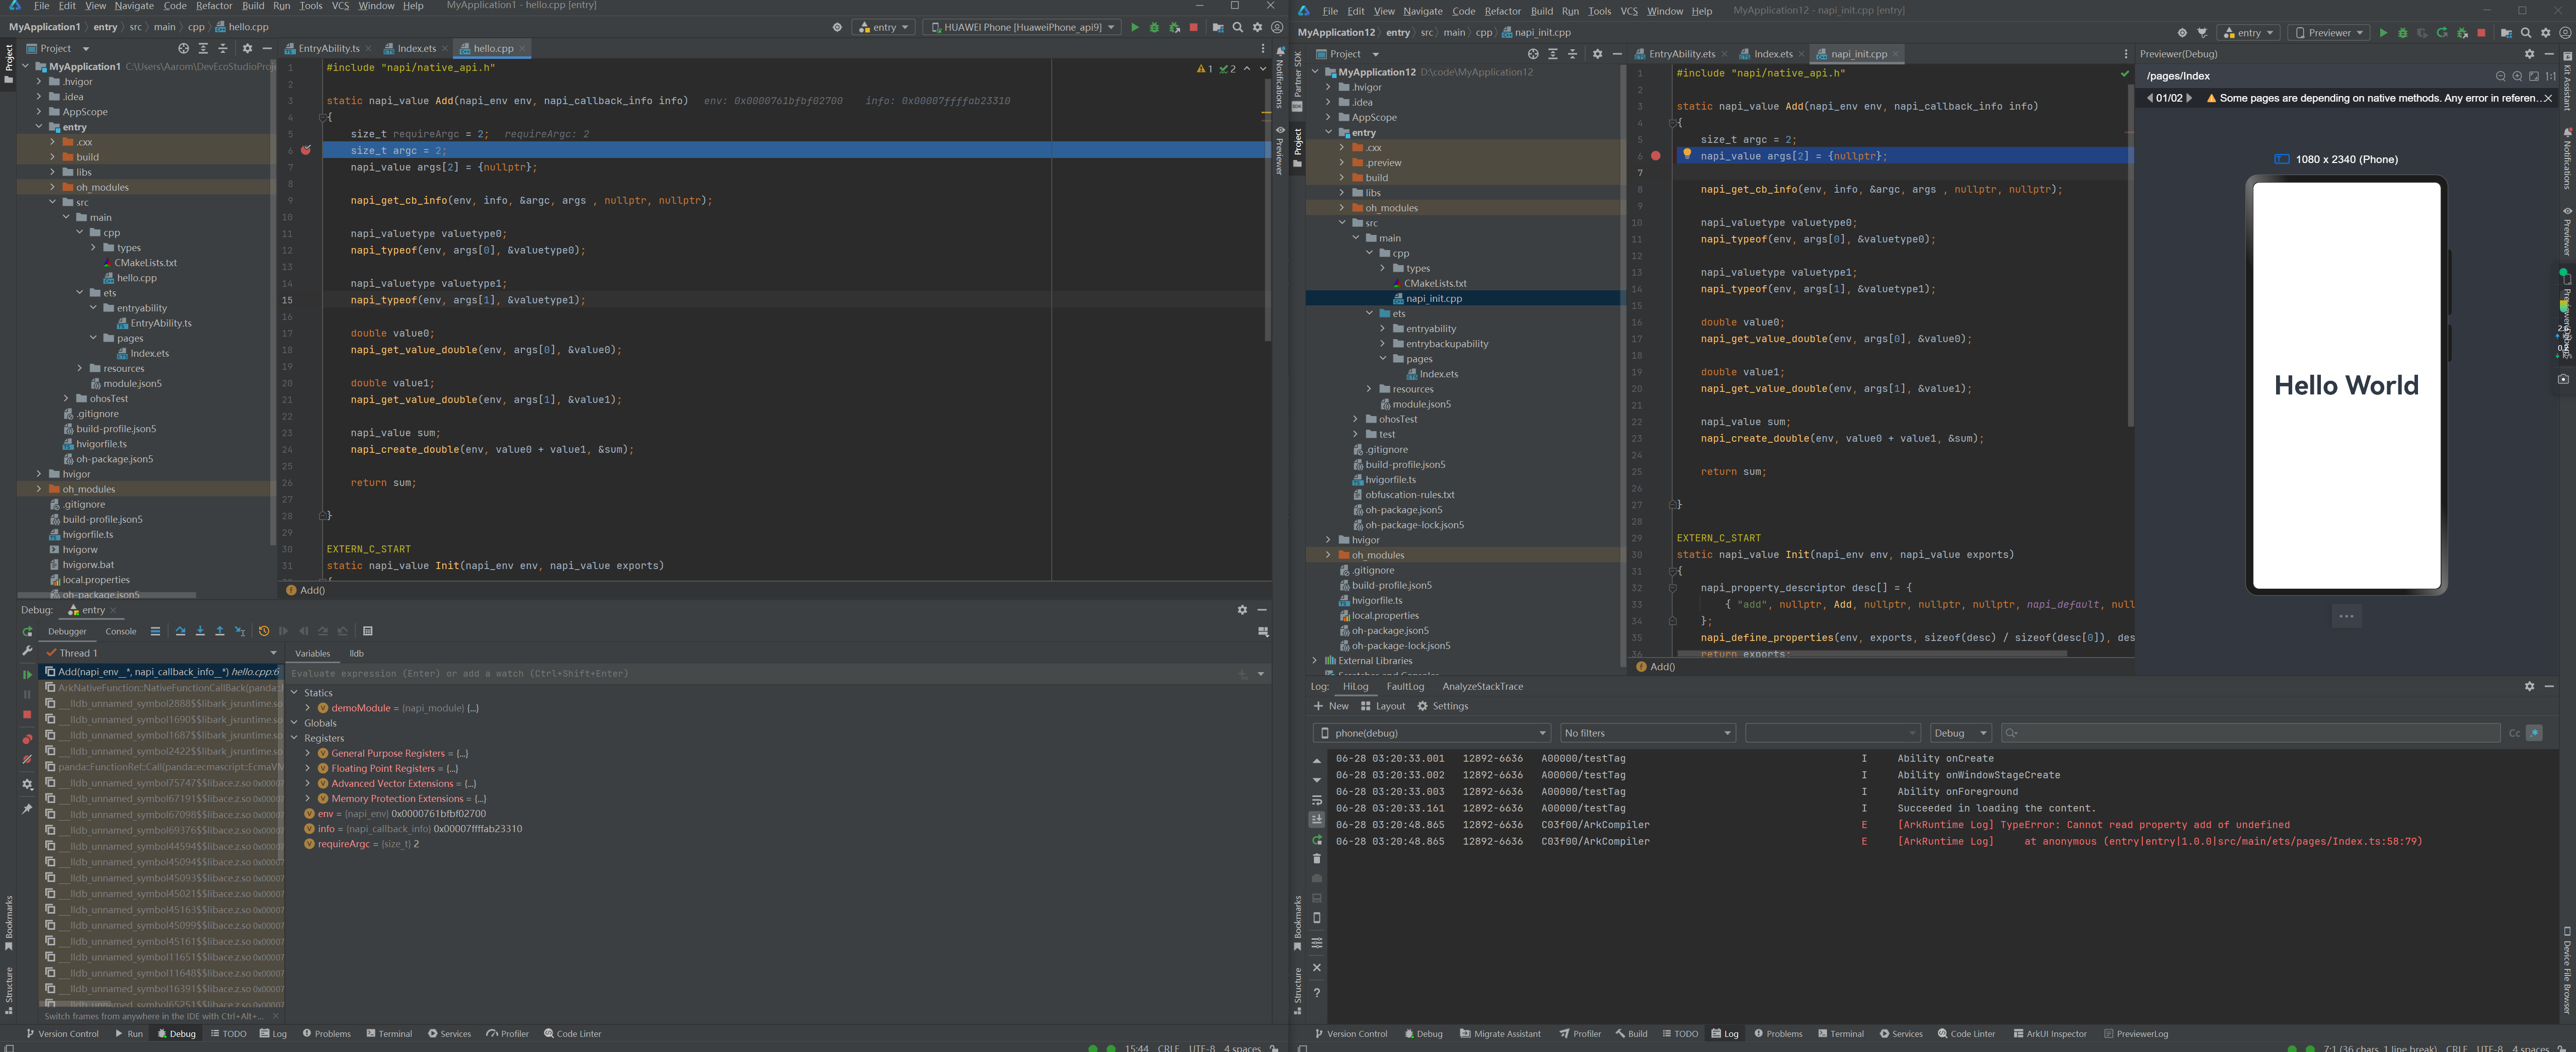Rerun the entry debug session
The image size is (2576, 1052).
pos(27,632)
